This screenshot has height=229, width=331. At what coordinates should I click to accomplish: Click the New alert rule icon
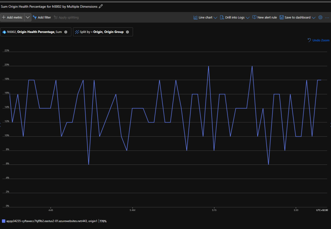click(x=254, y=17)
